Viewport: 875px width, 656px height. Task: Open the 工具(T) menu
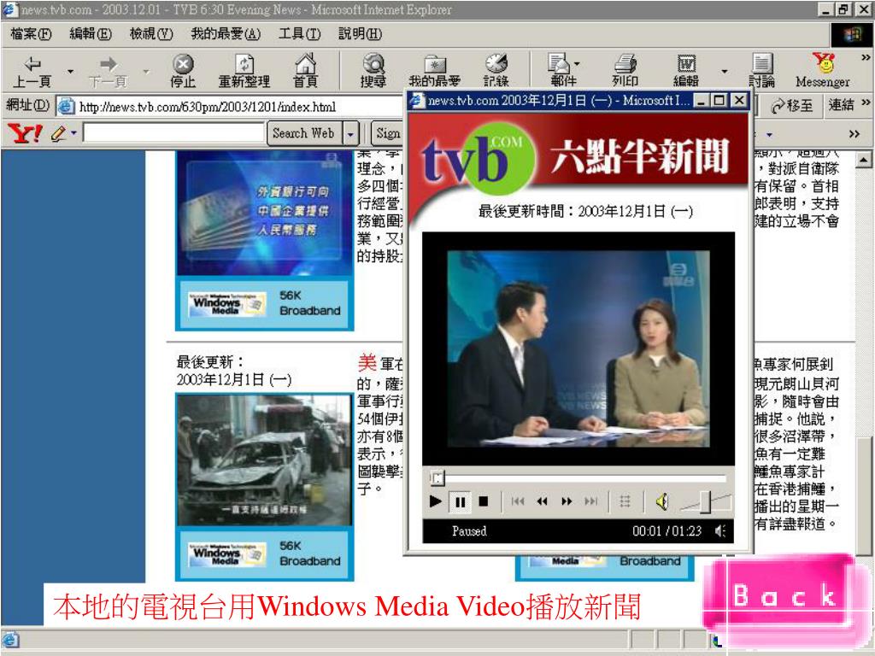(x=300, y=34)
